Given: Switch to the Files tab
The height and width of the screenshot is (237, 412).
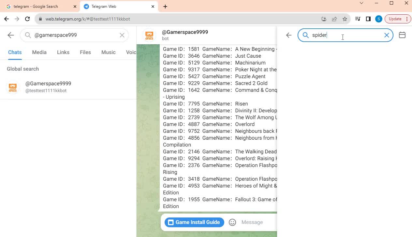Looking at the screenshot, I should 85,52.
